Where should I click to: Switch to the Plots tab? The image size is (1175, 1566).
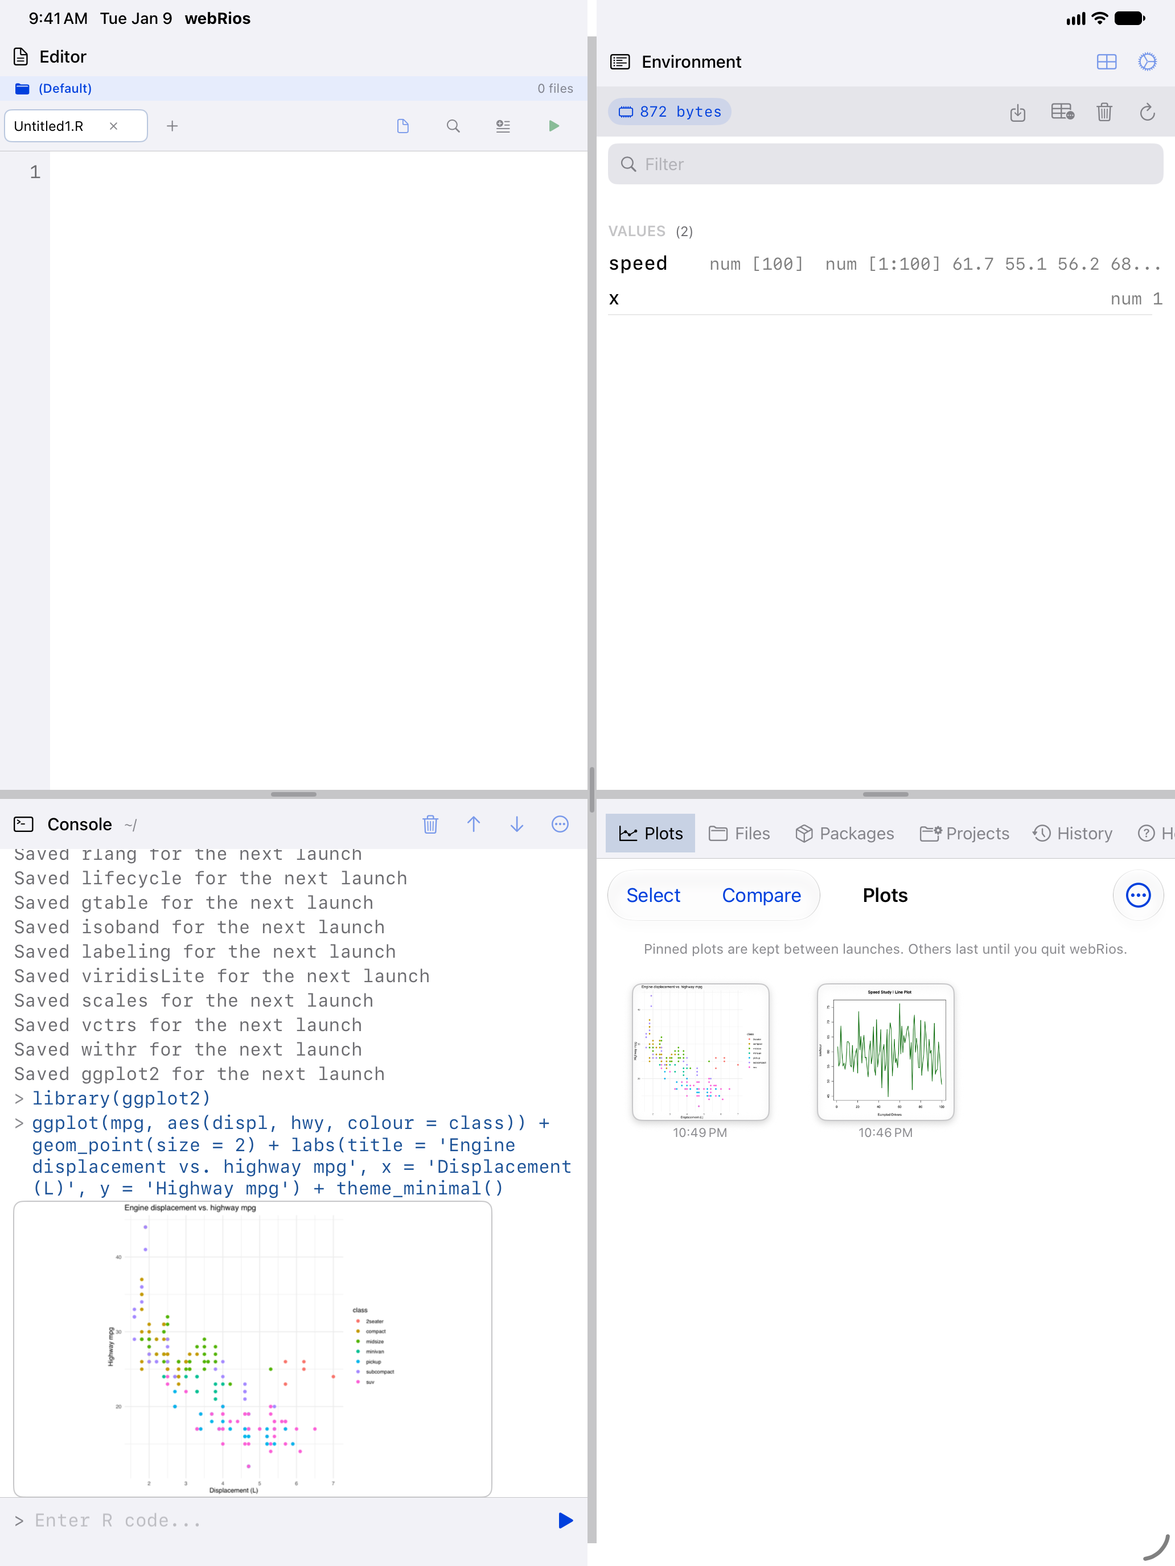(650, 833)
